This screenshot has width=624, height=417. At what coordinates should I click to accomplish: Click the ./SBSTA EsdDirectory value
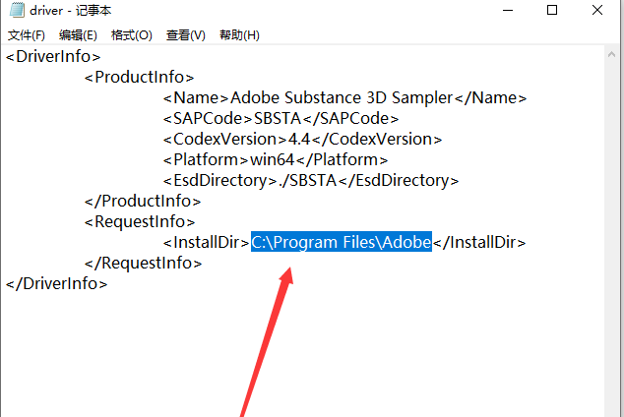(308, 181)
